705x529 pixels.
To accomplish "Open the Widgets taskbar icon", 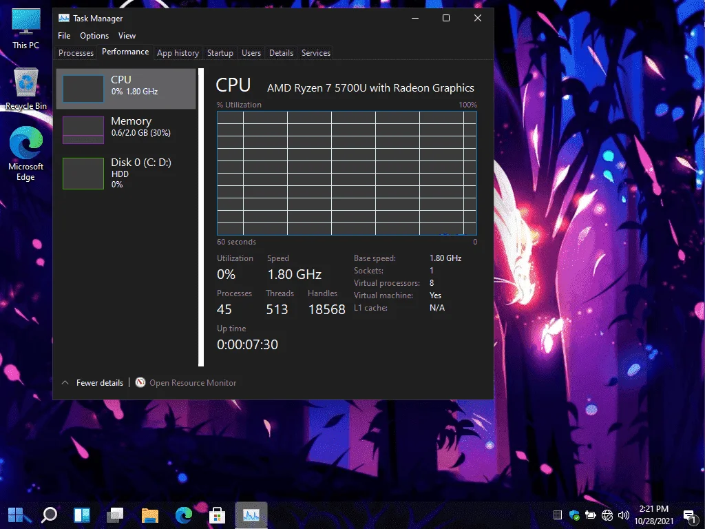I will pos(82,515).
